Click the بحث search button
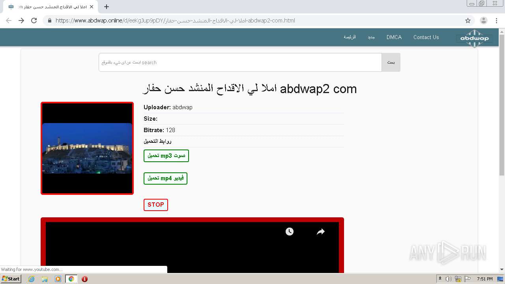This screenshot has height=284, width=505. [391, 62]
